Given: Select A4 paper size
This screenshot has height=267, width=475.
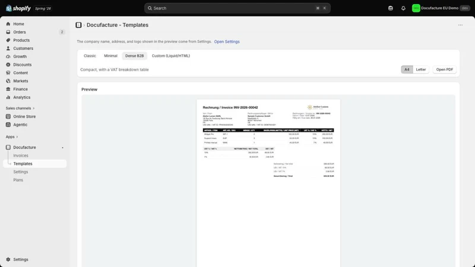Looking at the screenshot, I should point(407,69).
